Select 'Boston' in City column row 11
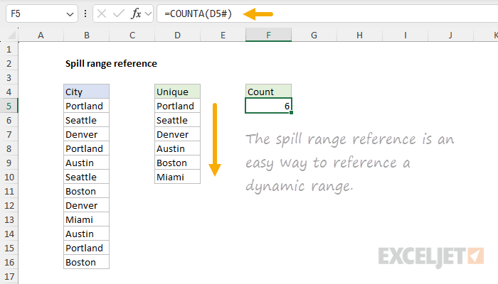The width and height of the screenshot is (498, 284). point(86,191)
